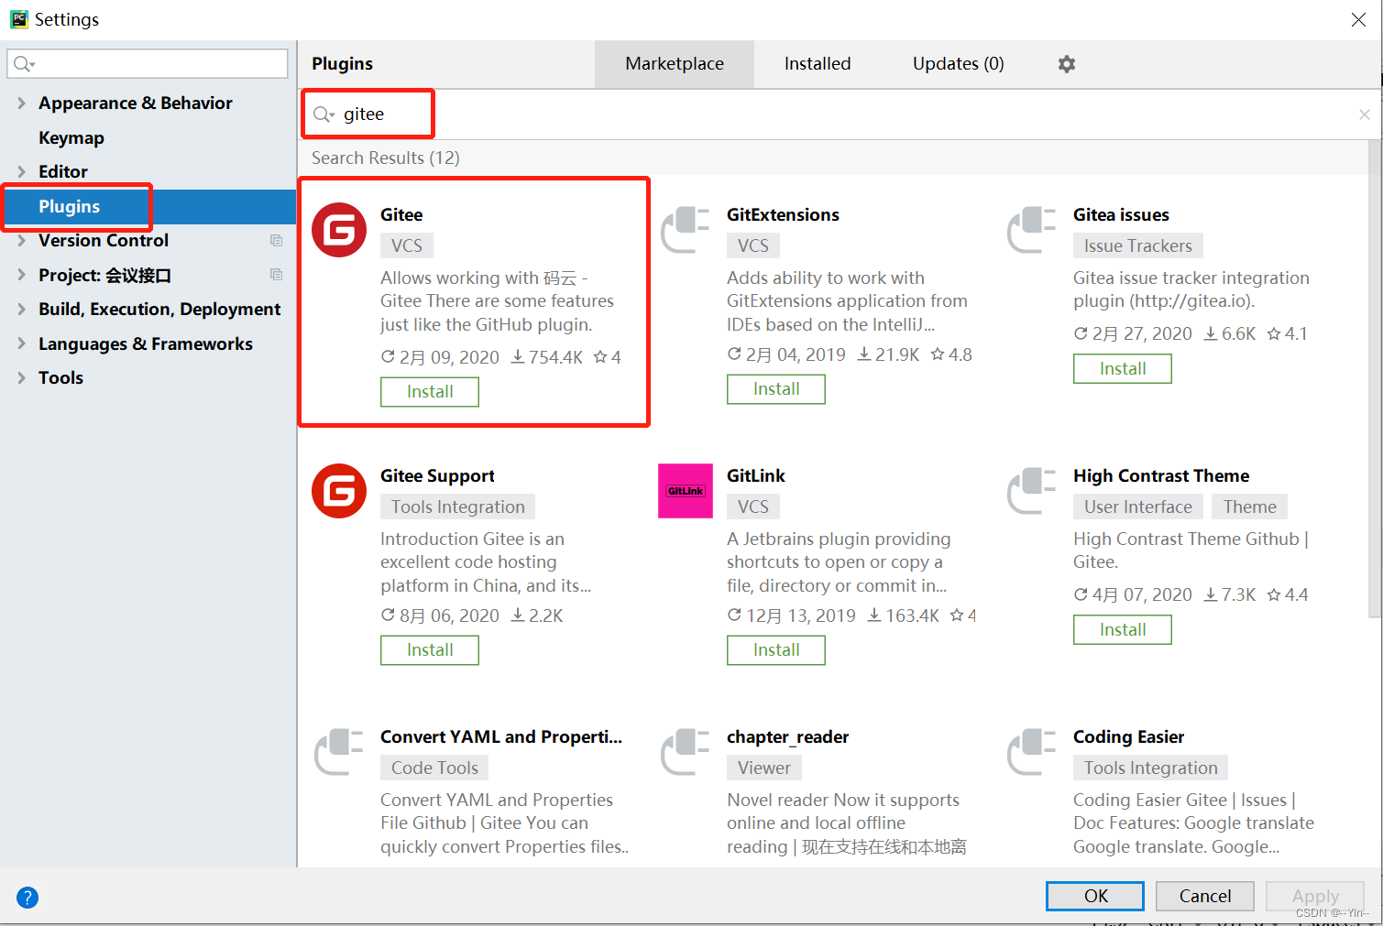
Task: Click the PyCharm icon in title bar
Action: [18, 19]
